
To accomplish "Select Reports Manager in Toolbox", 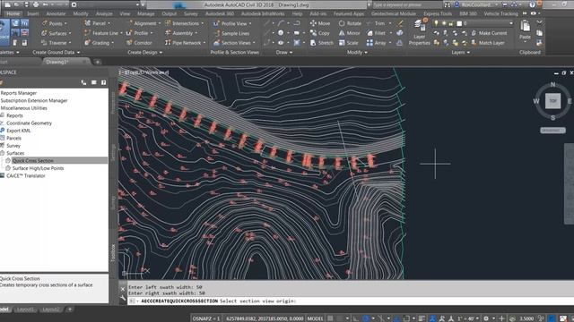I will pyautogui.click(x=19, y=93).
